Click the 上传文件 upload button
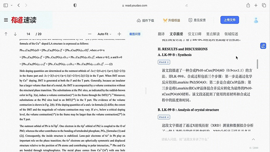Viewport: 270px width, 152px height. pyautogui.click(x=230, y=20)
